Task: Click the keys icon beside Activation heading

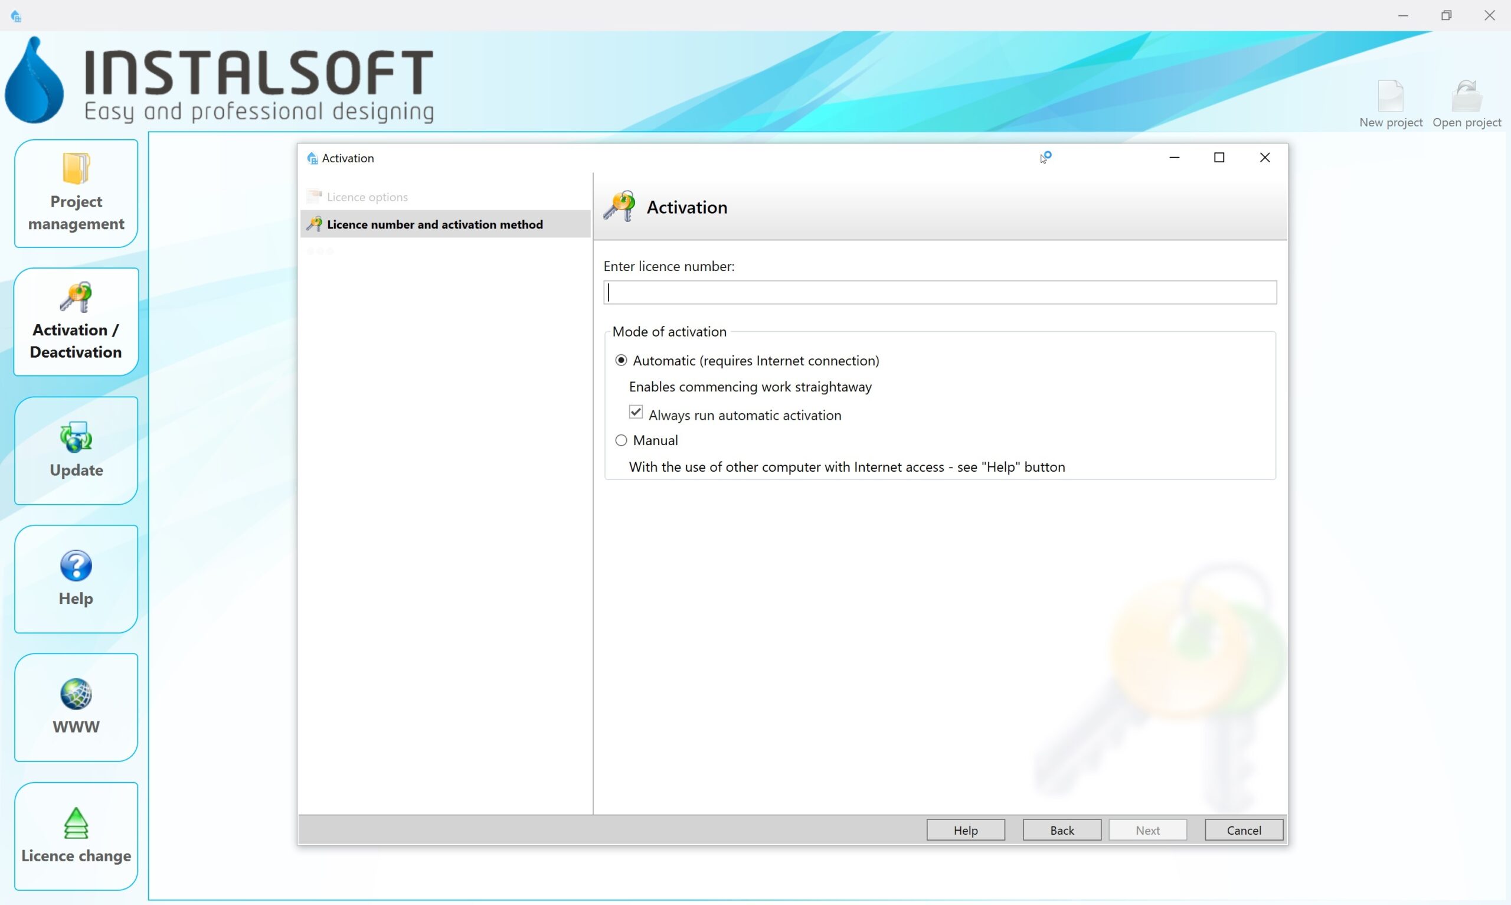Action: [619, 207]
